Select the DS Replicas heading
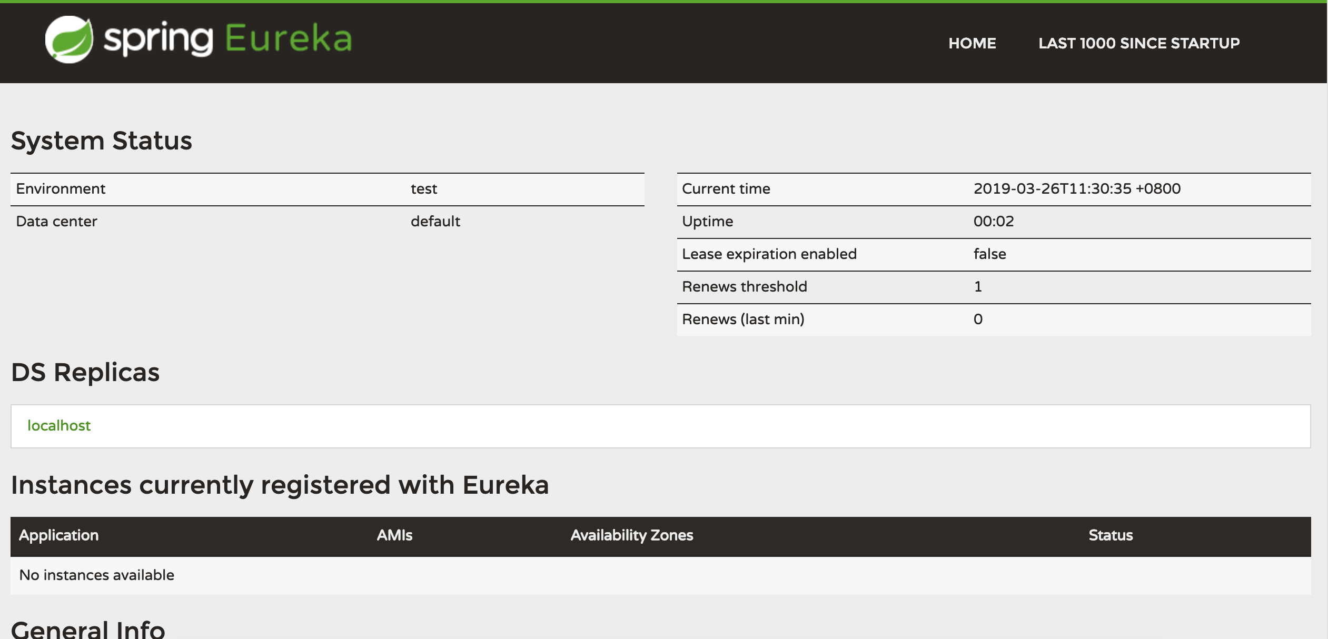The height and width of the screenshot is (639, 1328). 86,372
